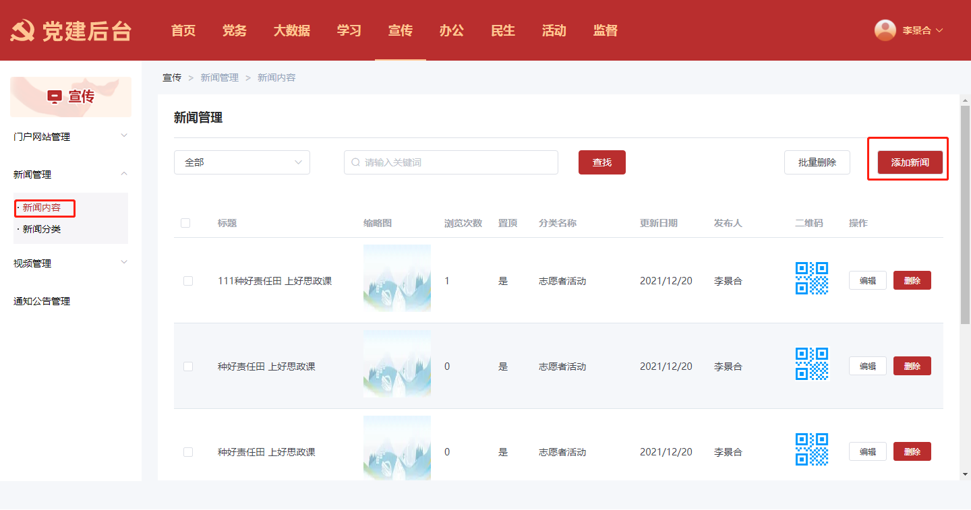Image resolution: width=971 pixels, height=510 pixels.
Task: Click the QR code in the first news row
Action: 811,278
